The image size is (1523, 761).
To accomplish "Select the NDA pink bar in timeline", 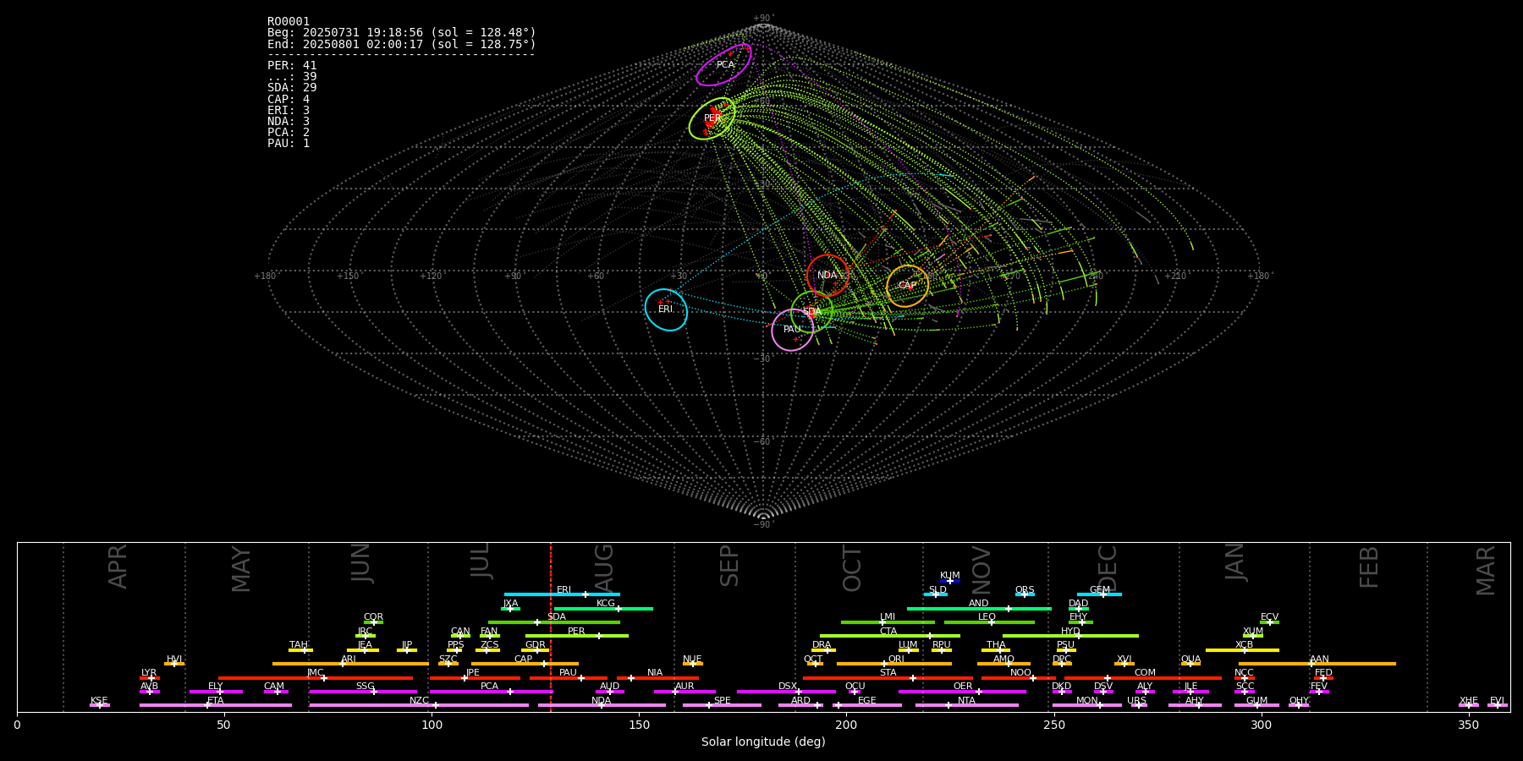I will pos(602,705).
